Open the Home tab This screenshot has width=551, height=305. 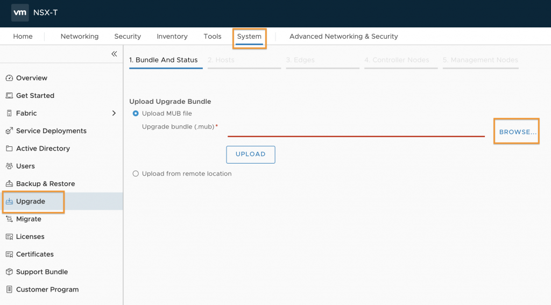(23, 36)
